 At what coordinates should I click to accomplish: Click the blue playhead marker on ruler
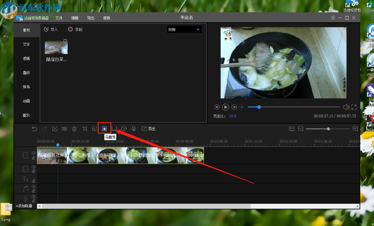click(58, 145)
